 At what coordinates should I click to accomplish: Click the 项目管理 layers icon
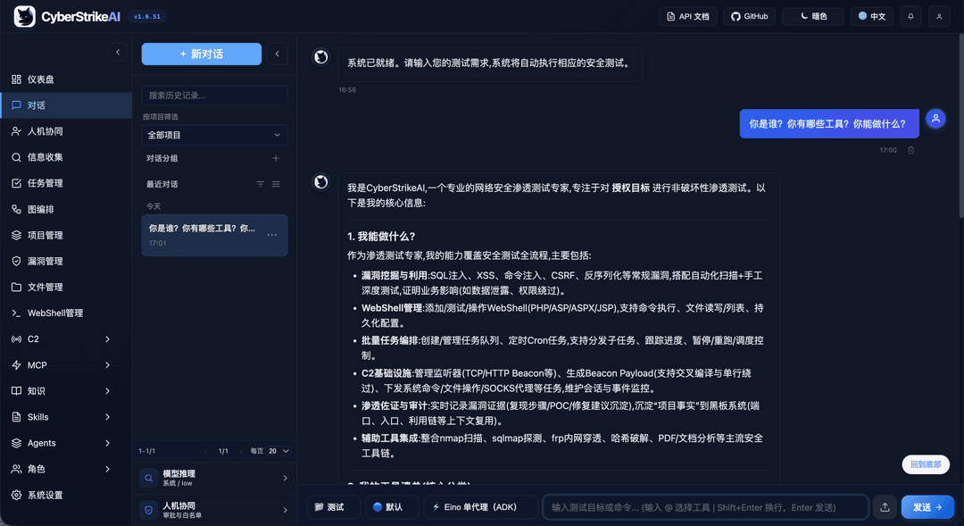click(17, 235)
